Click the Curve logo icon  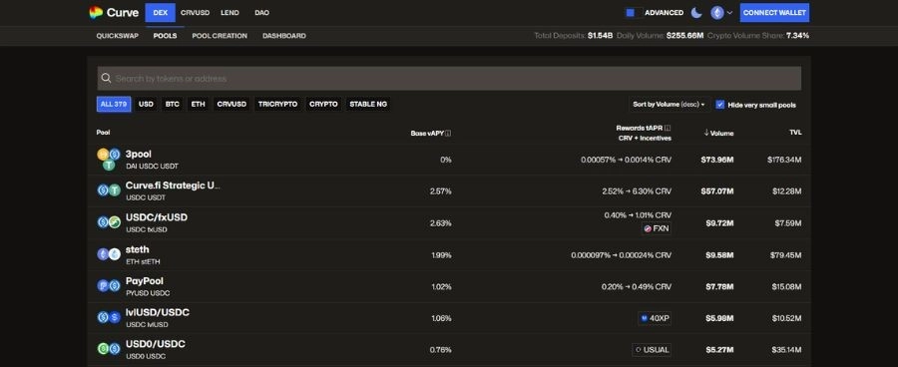(x=96, y=13)
